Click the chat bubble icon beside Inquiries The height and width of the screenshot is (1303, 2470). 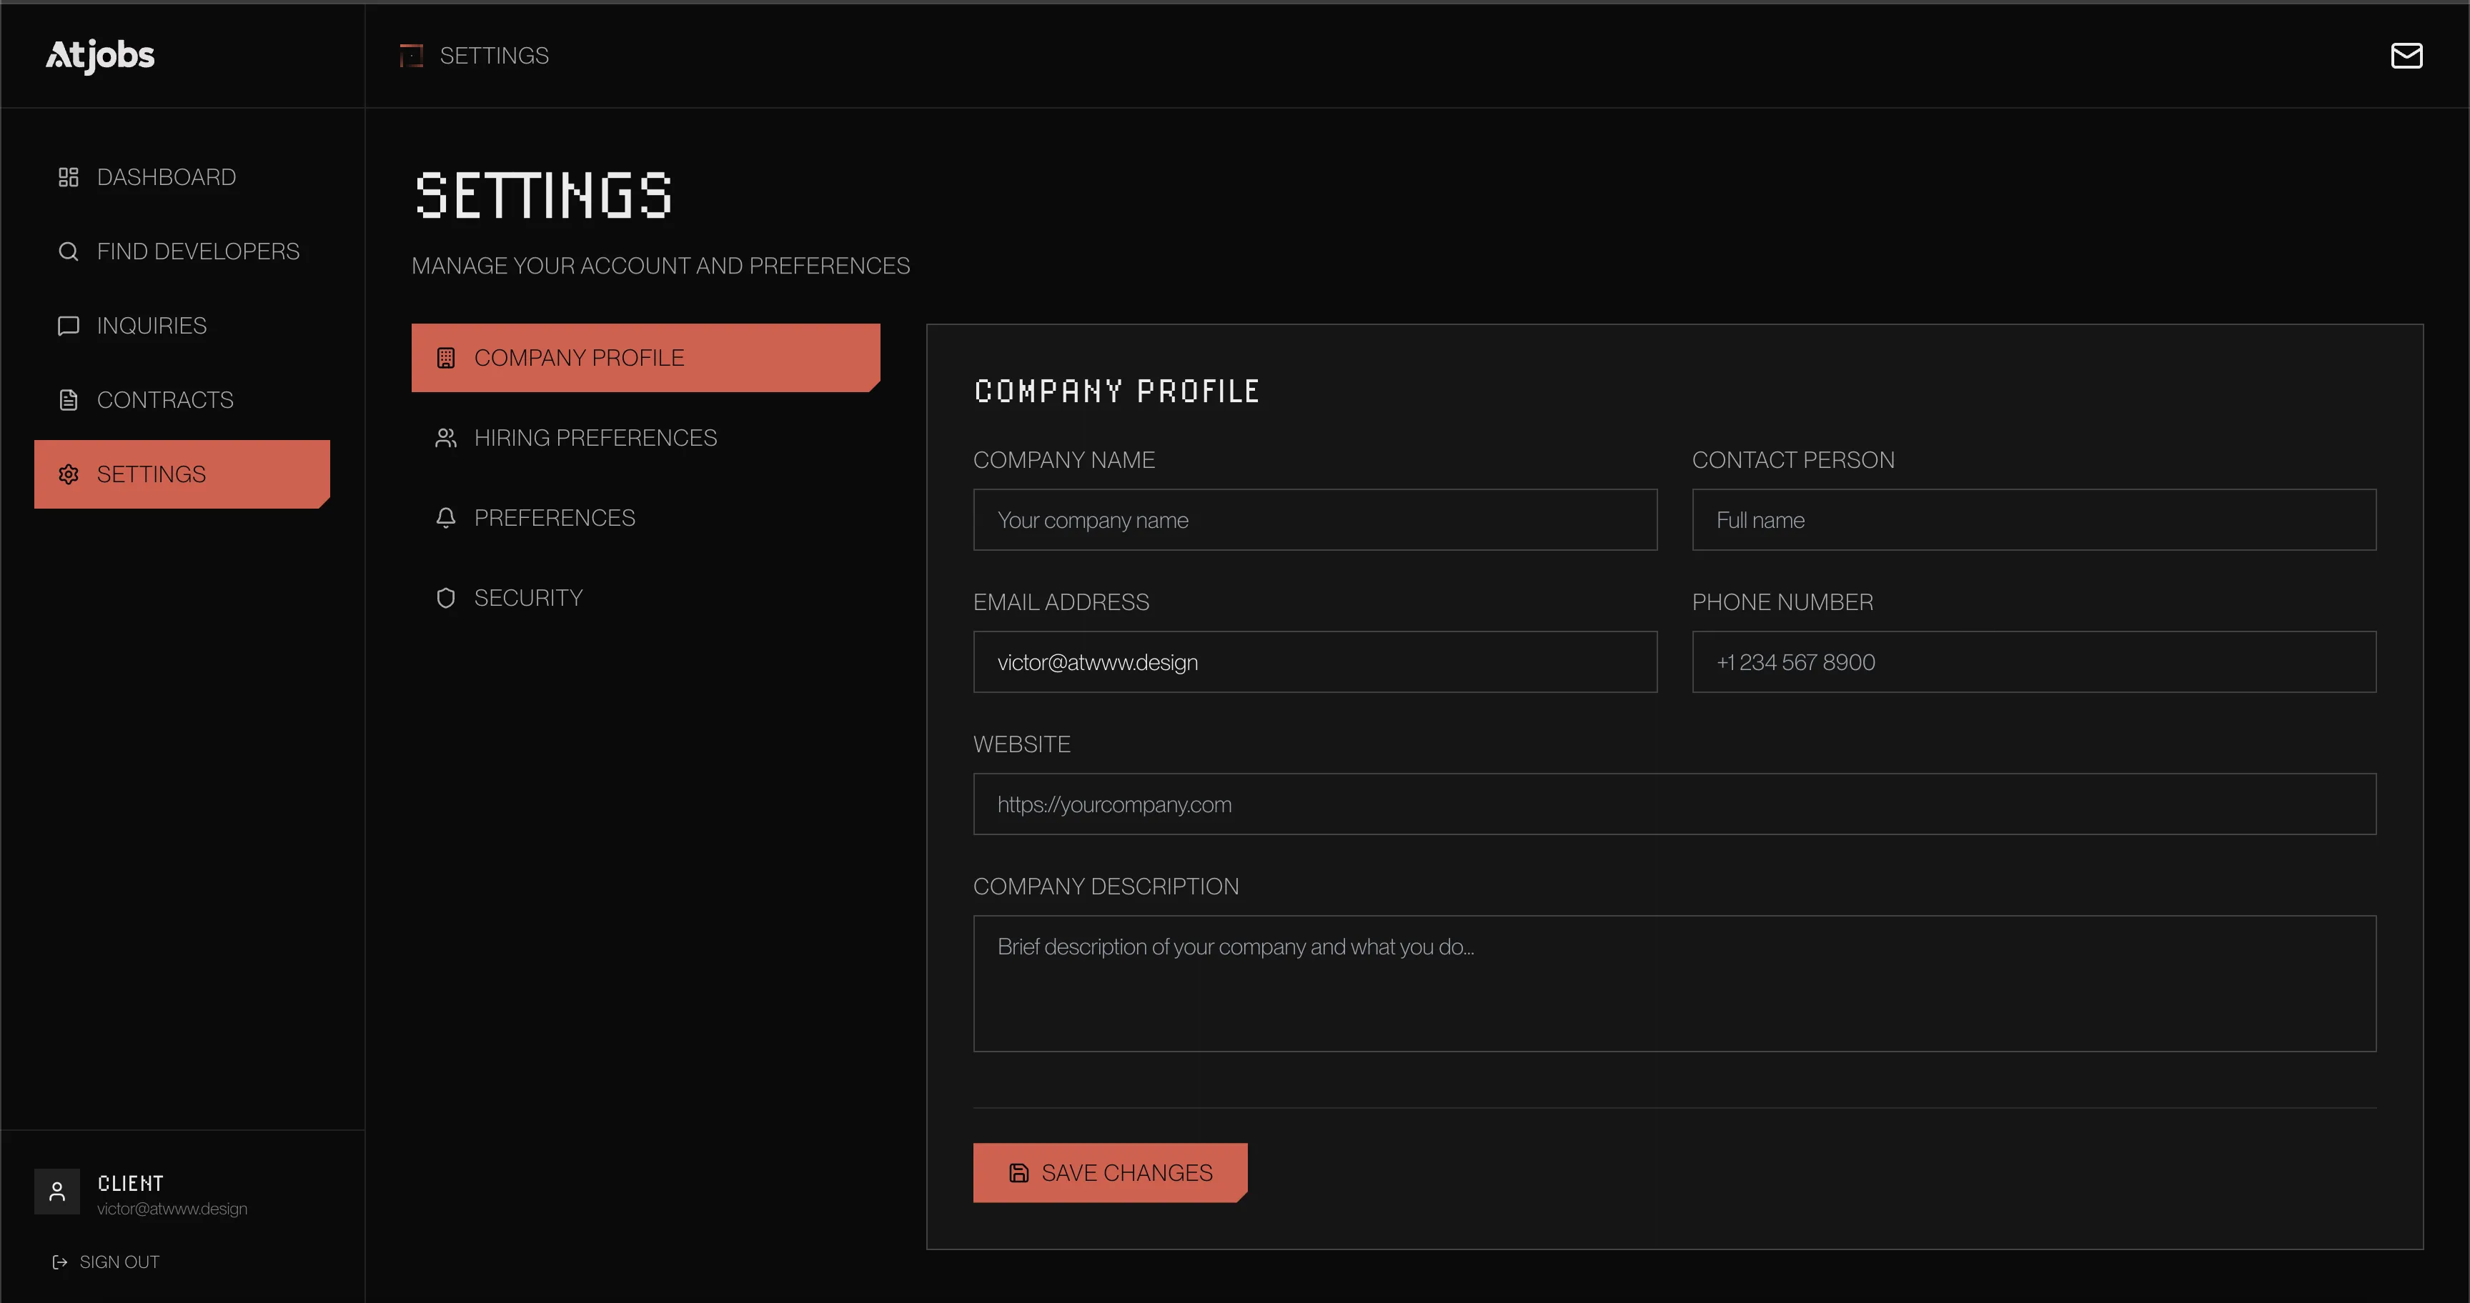click(68, 325)
